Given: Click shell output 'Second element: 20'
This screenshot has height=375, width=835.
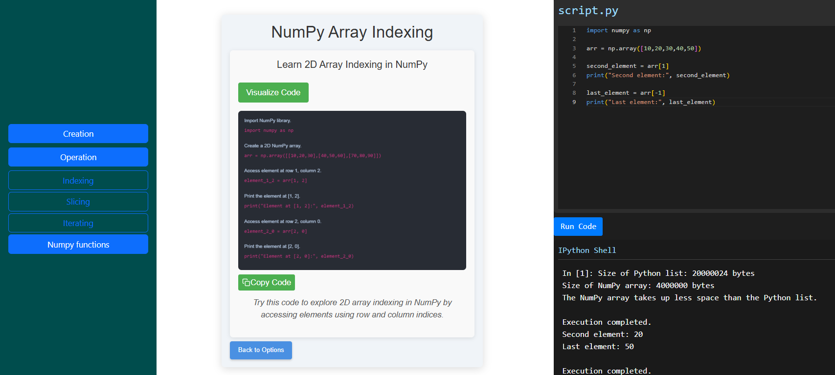Looking at the screenshot, I should [603, 334].
